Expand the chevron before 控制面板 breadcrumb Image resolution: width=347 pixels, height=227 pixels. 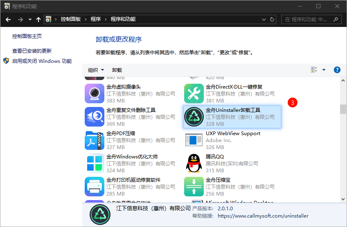click(x=56, y=20)
